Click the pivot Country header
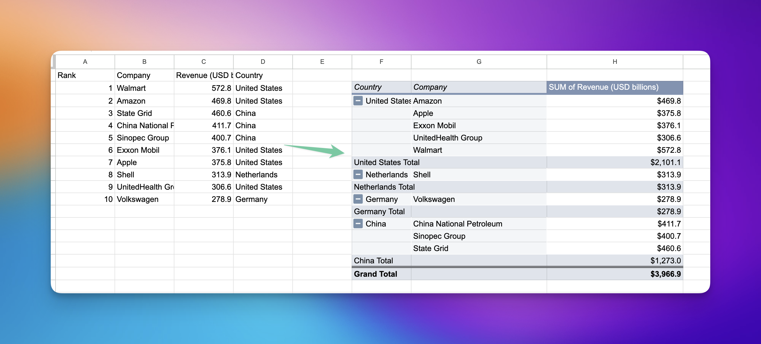 [x=381, y=87]
